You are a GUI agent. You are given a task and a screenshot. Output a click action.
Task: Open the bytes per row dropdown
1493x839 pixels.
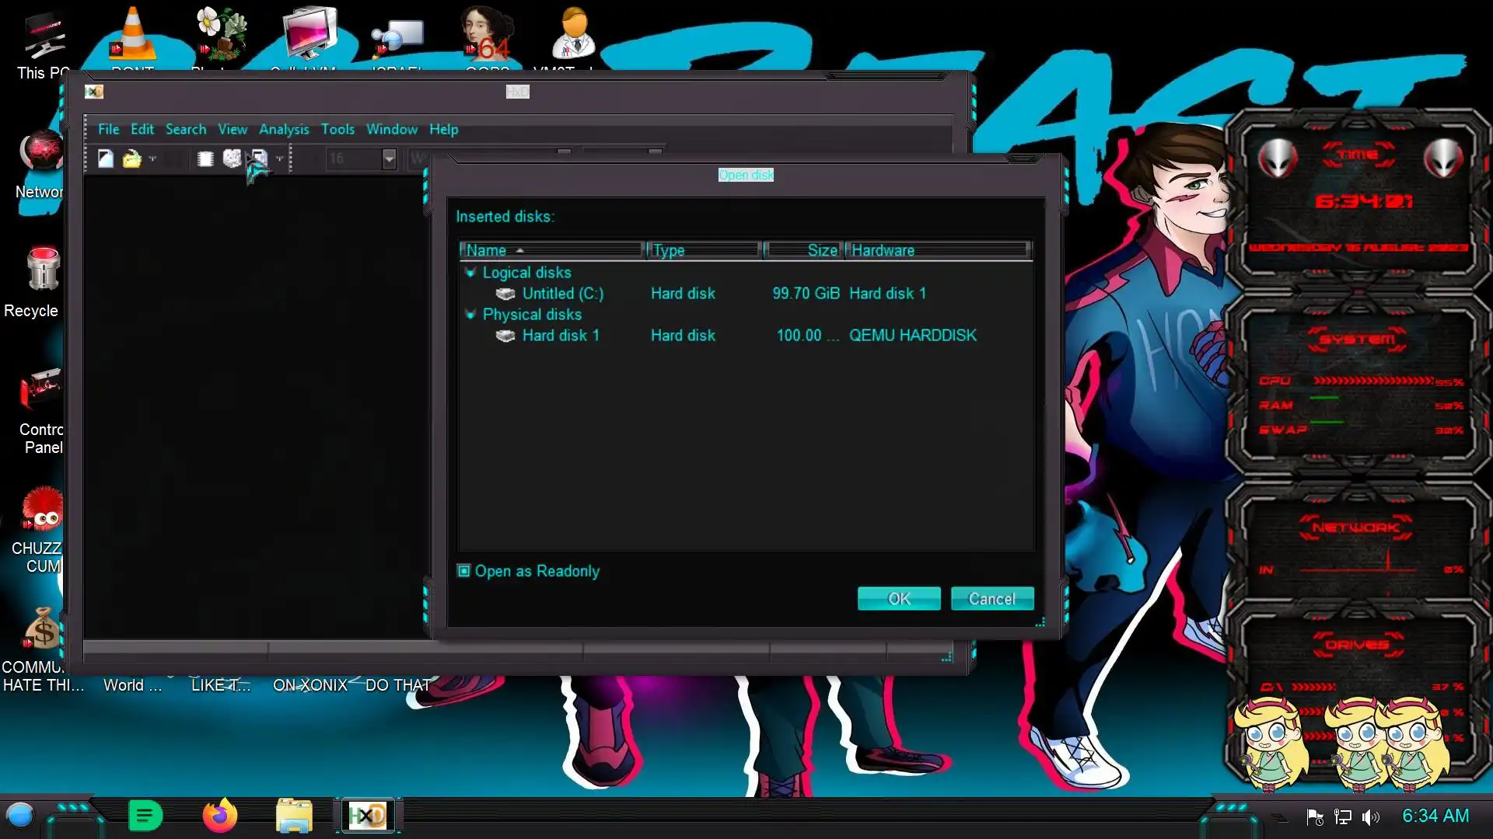click(389, 158)
